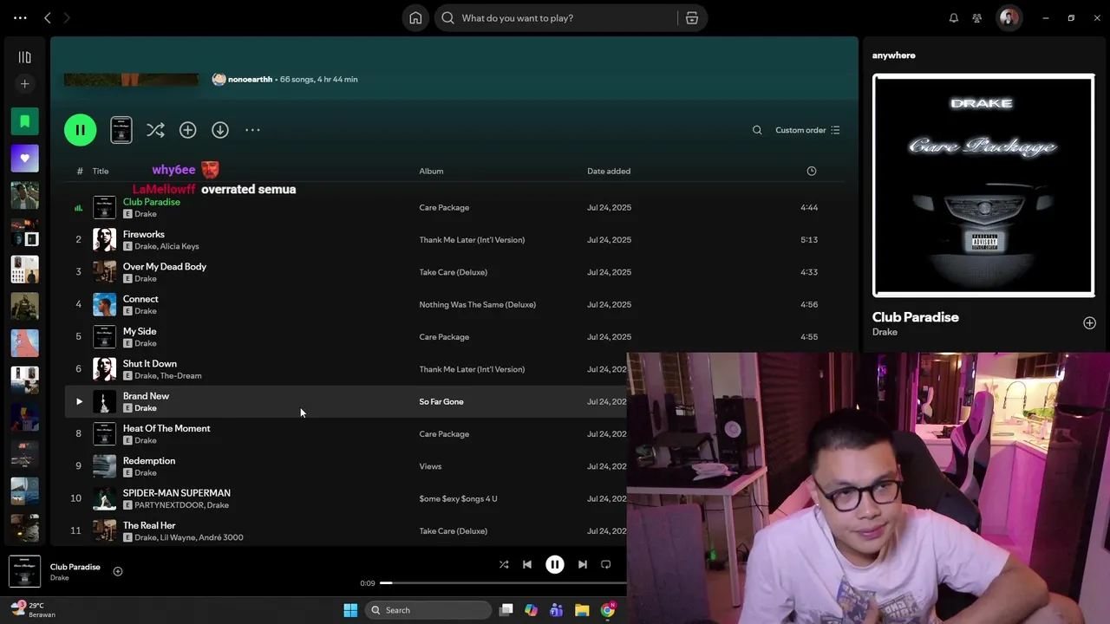Select SPIDER-MAN SUPERMAN track
The width and height of the screenshot is (1110, 624).
177,493
